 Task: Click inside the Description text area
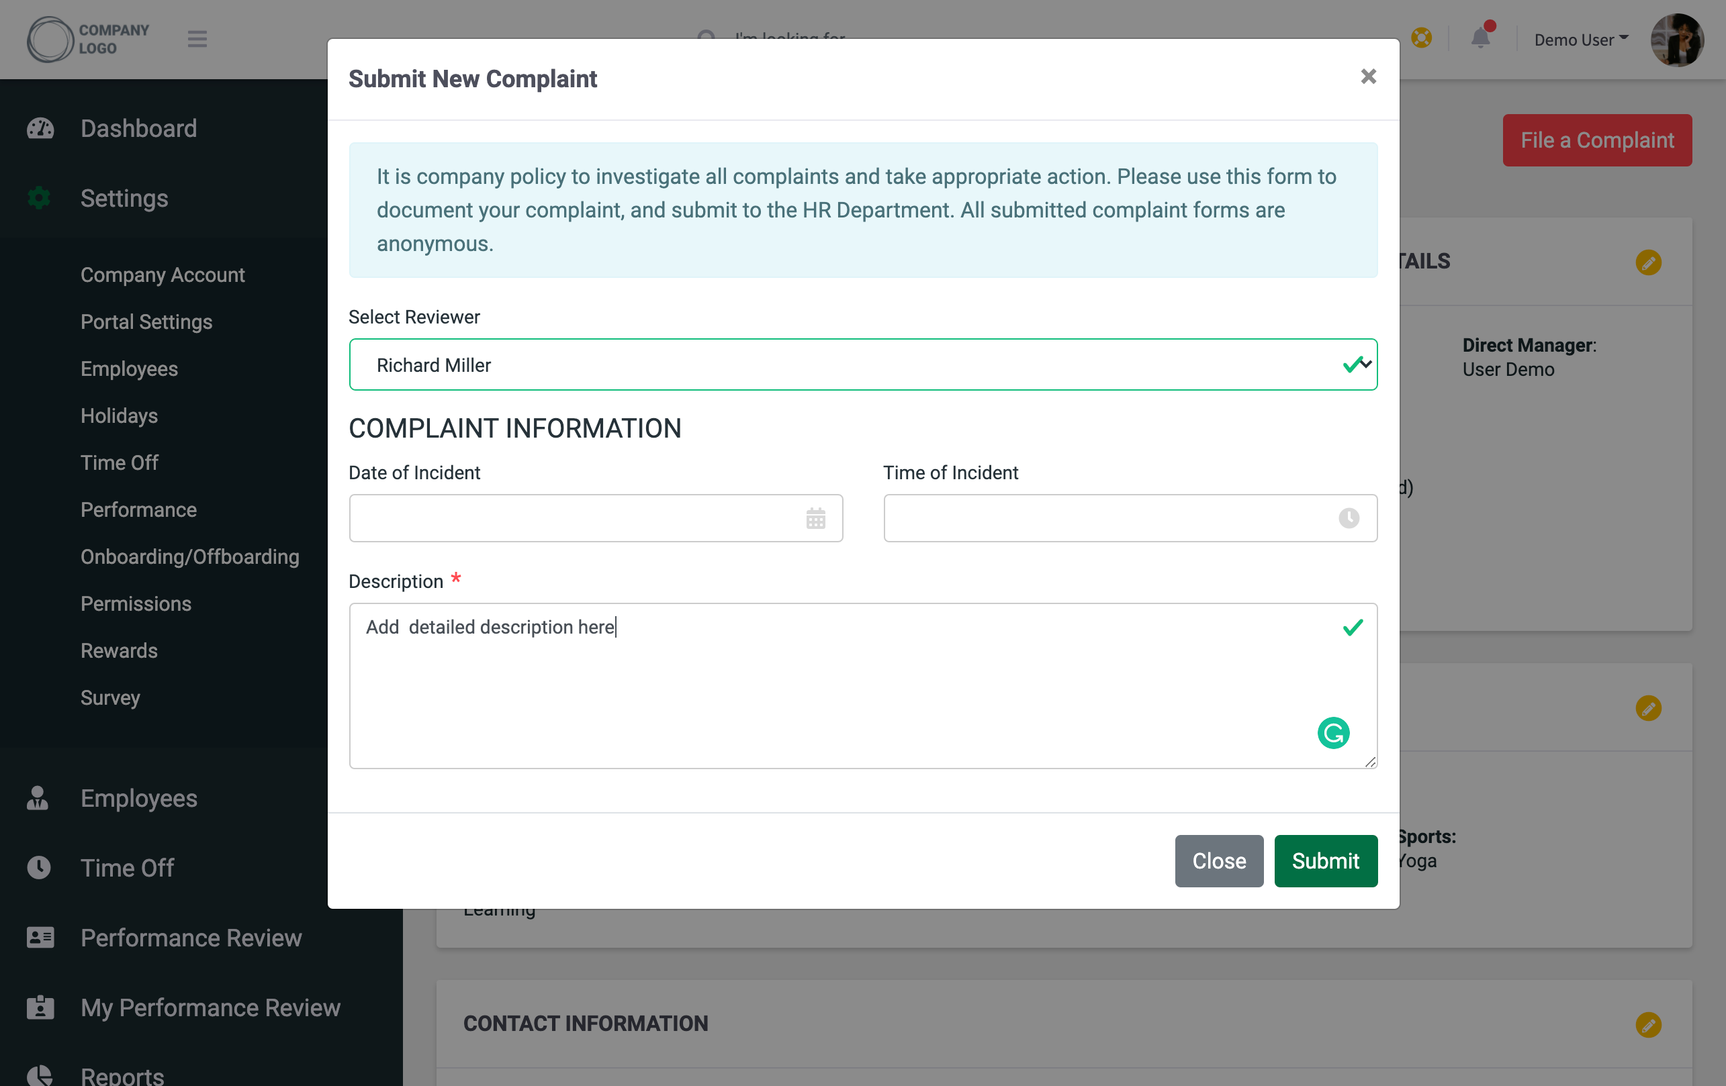pyautogui.click(x=862, y=685)
